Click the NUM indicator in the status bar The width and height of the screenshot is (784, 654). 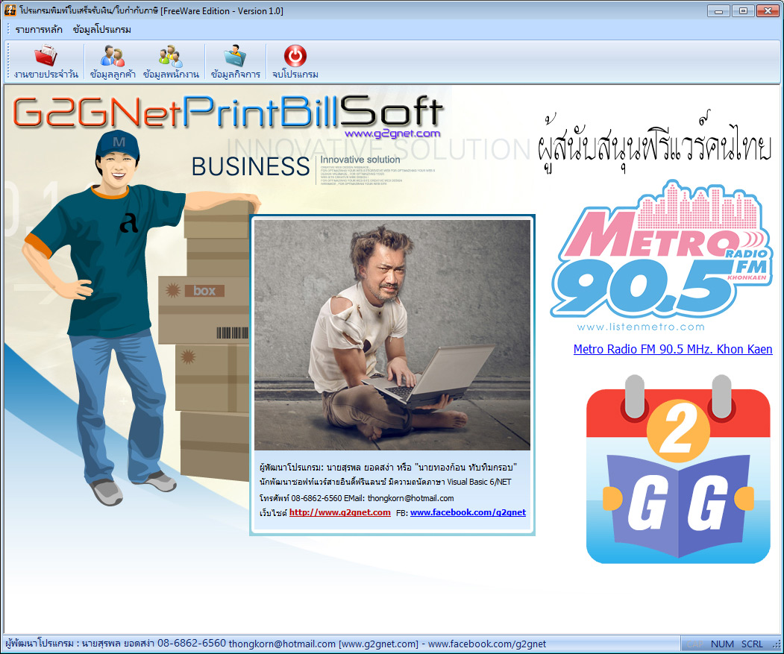pos(722,644)
